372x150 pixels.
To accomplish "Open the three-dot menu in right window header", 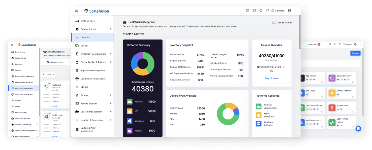I will tap(360, 45).
